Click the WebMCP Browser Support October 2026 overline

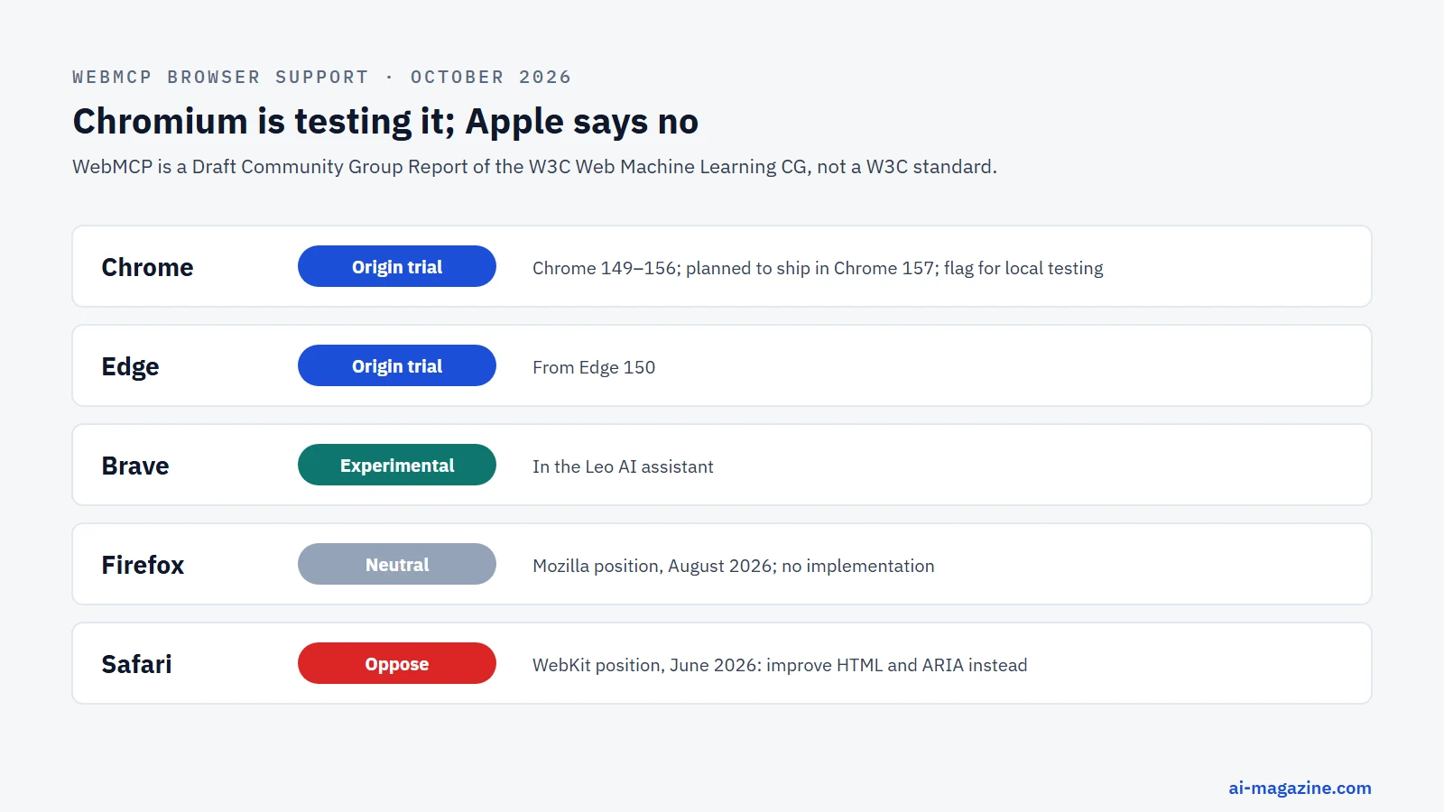point(322,77)
